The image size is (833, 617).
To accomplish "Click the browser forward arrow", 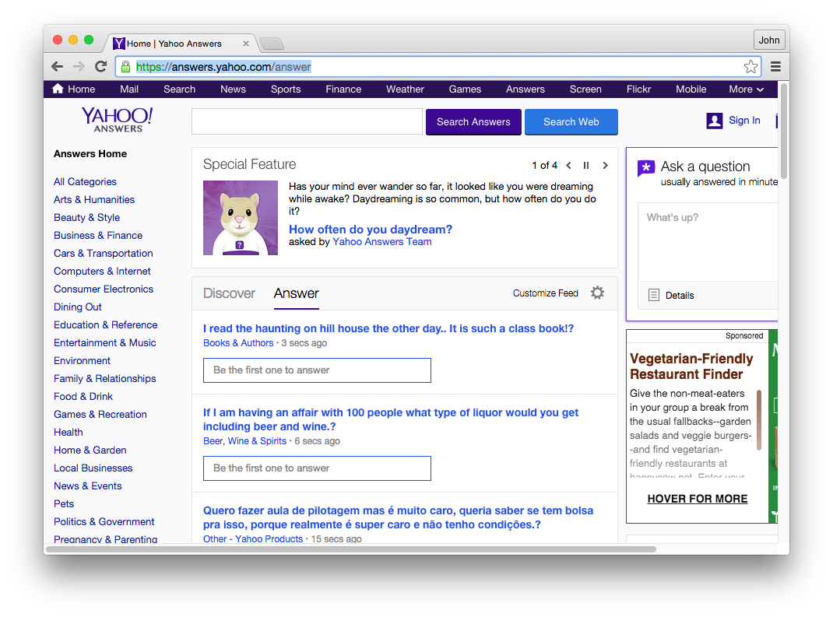I will [x=79, y=66].
